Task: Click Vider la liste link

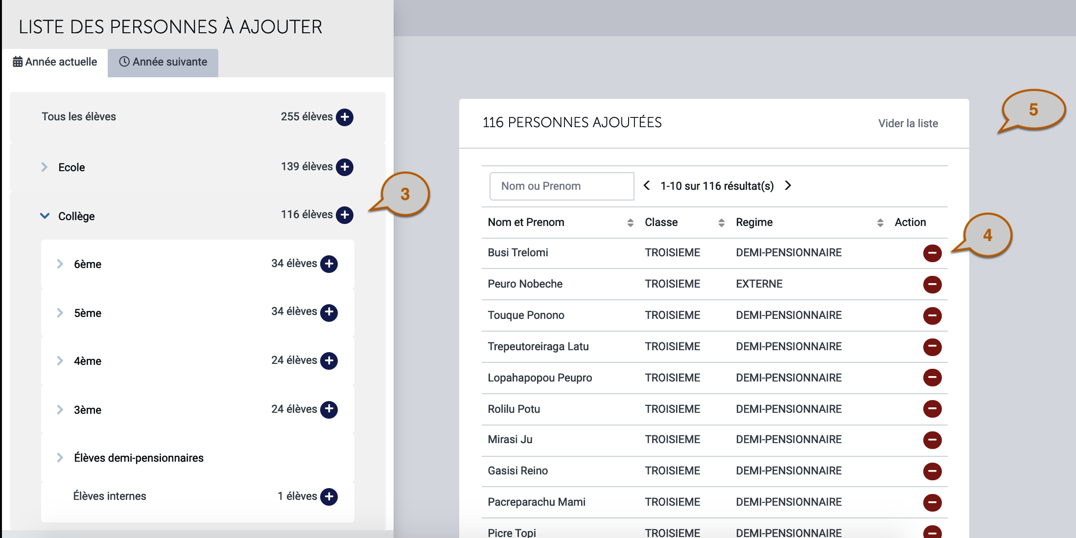Action: click(x=908, y=123)
